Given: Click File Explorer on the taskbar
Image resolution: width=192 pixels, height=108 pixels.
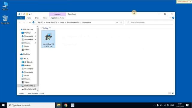Looking at the screenshot, I should (x=59, y=105).
